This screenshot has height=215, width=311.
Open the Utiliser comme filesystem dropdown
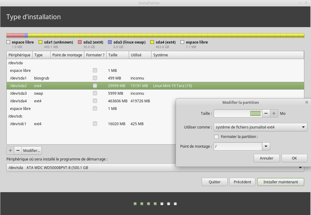tap(260, 127)
